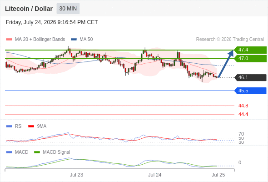Click the blue upward forecast arrow
268x182 pixels.
click(226, 64)
